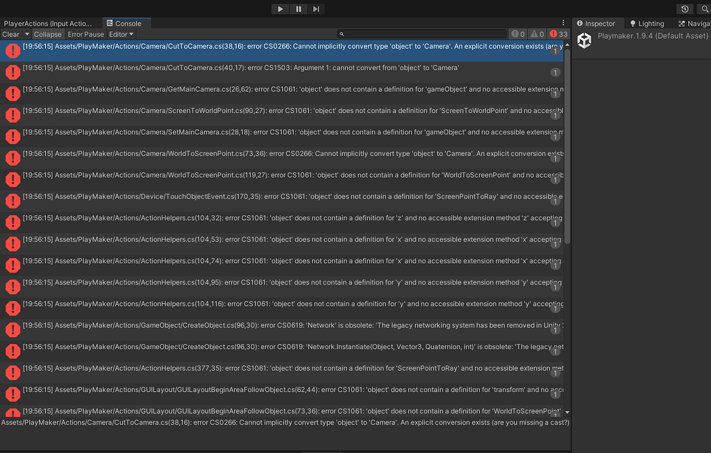Click the Console search field

pos(424,33)
